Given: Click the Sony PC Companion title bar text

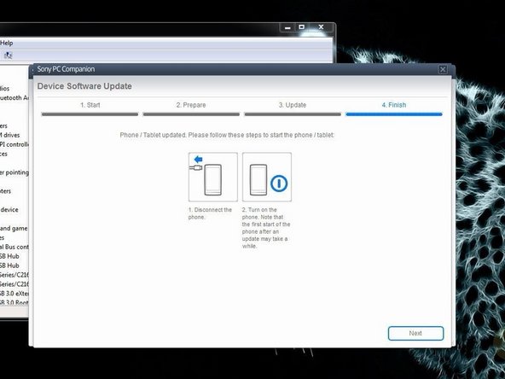Looking at the screenshot, I should [66, 69].
